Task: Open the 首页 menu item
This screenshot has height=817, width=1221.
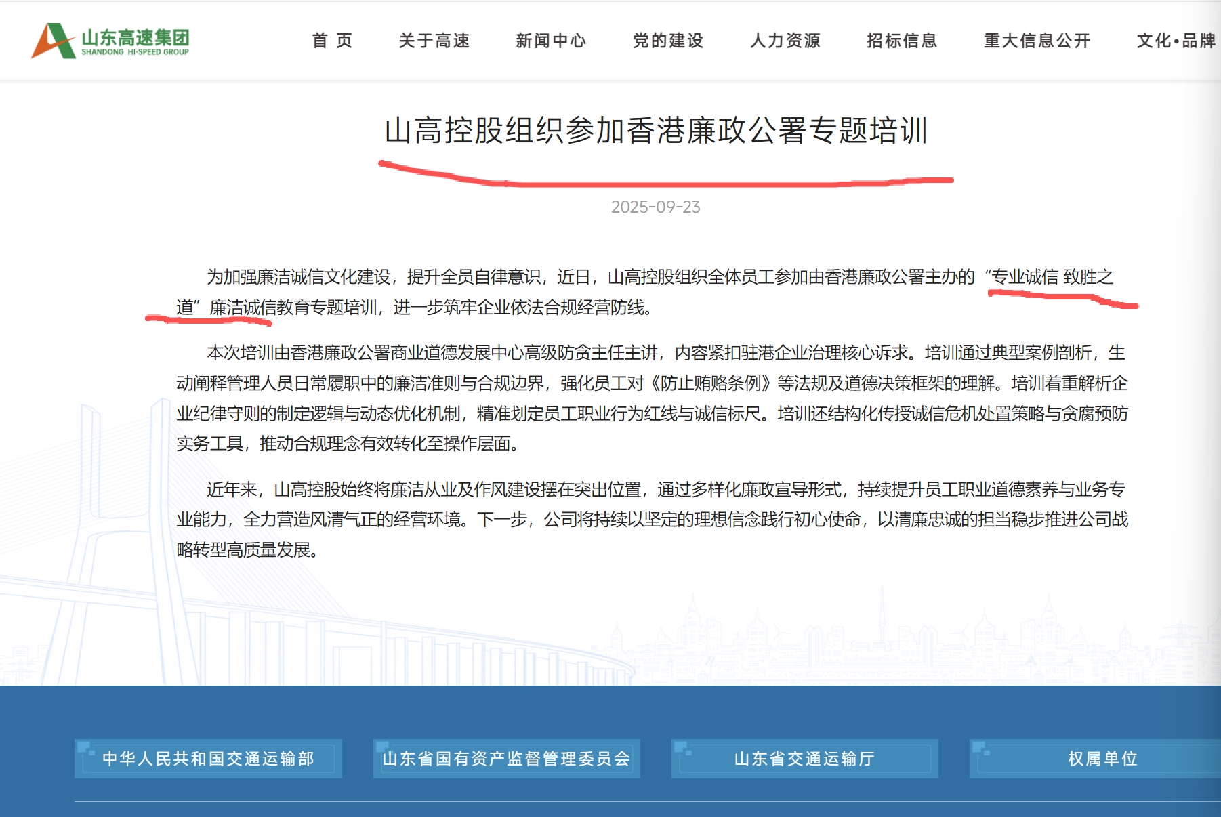Action: coord(332,41)
